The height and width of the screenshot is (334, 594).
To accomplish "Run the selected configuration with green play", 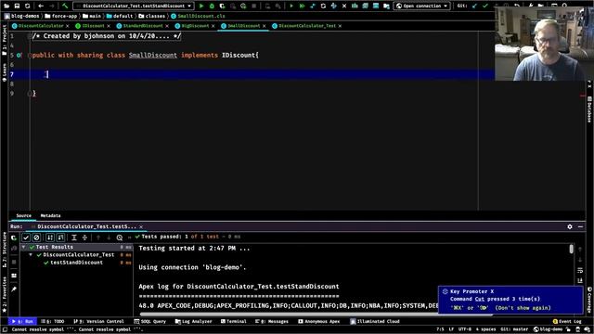I will click(x=201, y=6).
